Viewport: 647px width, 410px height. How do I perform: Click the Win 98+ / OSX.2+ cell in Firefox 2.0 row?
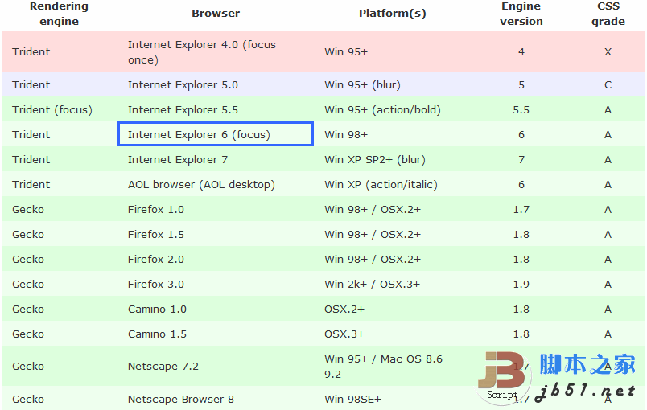(393, 259)
